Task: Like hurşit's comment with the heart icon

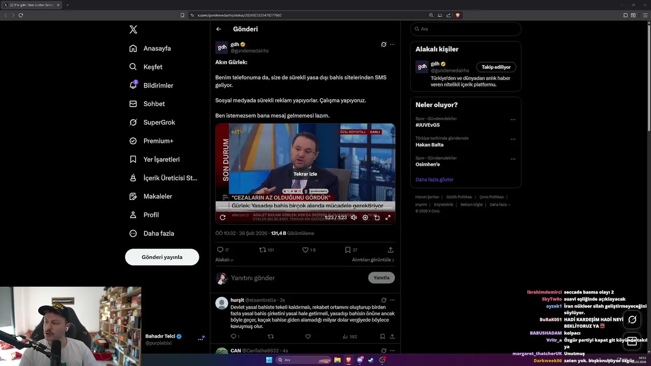Action: (308, 337)
